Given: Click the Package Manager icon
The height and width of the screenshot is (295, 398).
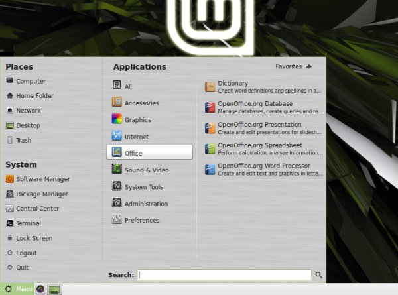Looking at the screenshot, I should (x=10, y=194).
